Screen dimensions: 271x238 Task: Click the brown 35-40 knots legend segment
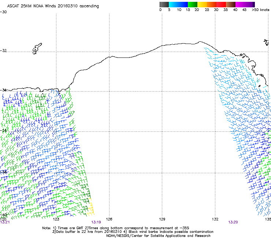[x=231, y=4]
